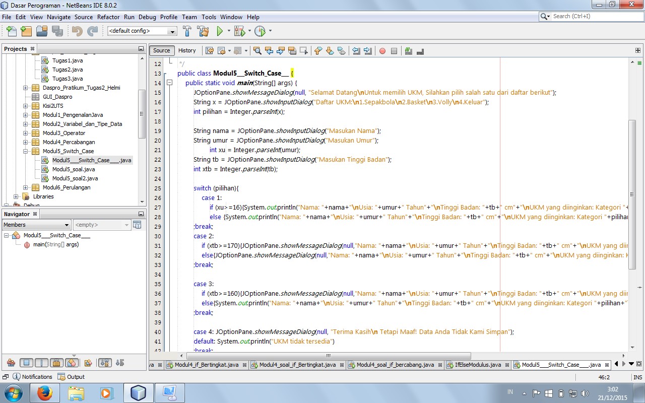Image resolution: width=645 pixels, height=403 pixels.
Task: Click the Toggle Rectangular Selection icon
Action: [x=303, y=50]
